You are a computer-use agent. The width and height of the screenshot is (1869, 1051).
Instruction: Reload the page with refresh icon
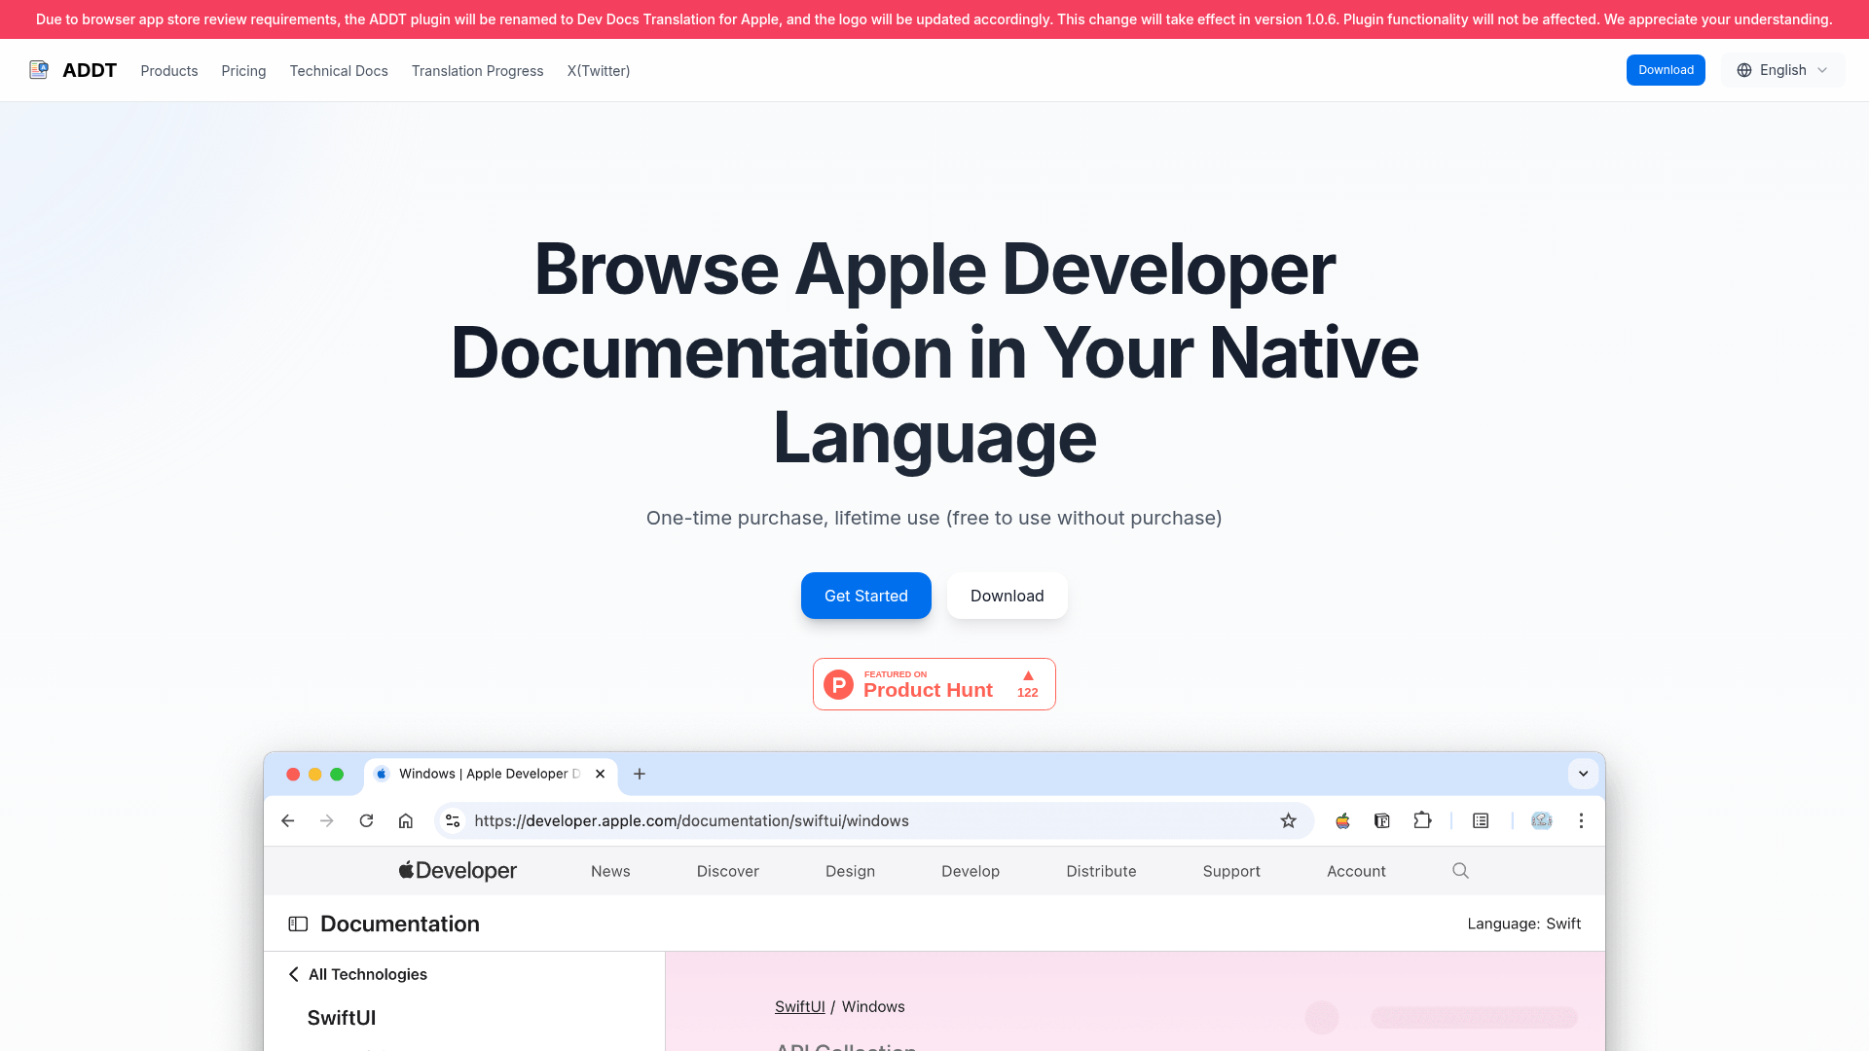coord(367,821)
